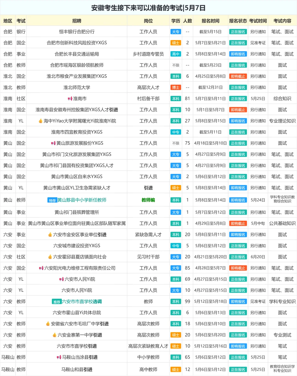Click the 报名状态 column header
This screenshot has height=376, width=297.
point(238,21)
